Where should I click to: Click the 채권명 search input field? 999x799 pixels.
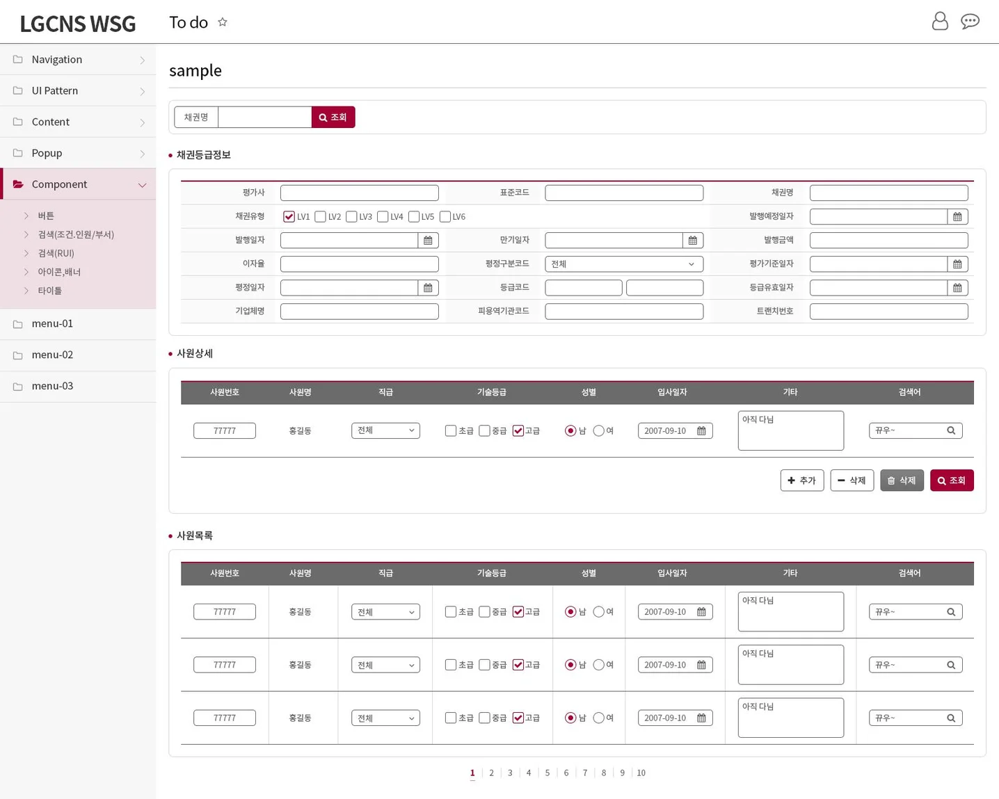click(x=264, y=117)
